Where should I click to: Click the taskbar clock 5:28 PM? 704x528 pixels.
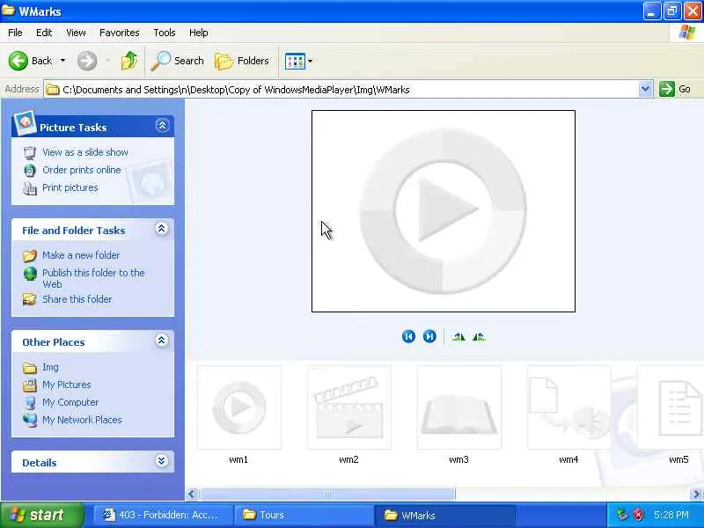pyautogui.click(x=671, y=515)
